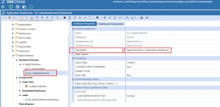Click the Name value 02_LinkedDashboard
The width and height of the screenshot is (220, 107).
[137, 33]
